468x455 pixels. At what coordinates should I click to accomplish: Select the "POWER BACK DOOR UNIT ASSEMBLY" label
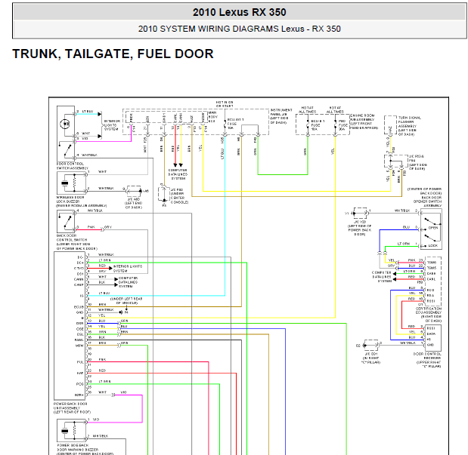tap(72, 408)
